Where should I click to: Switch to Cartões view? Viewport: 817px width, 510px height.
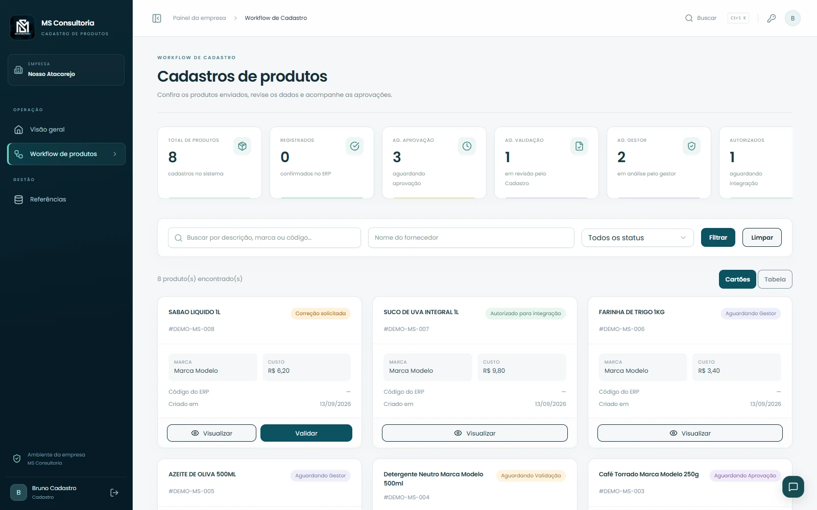(737, 279)
